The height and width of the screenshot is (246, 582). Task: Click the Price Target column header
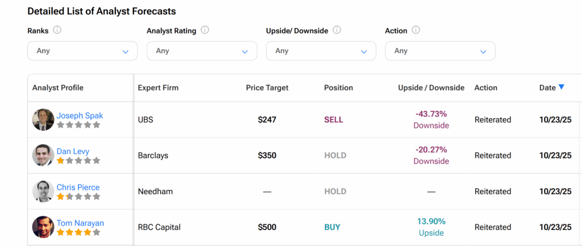tap(267, 87)
